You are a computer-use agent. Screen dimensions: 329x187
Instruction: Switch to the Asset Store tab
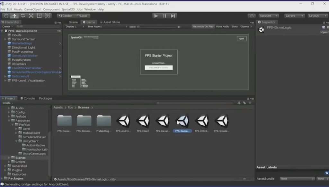pos(110,22)
